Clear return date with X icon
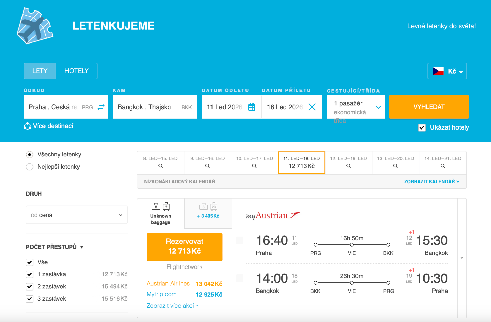The image size is (491, 322). pos(312,107)
